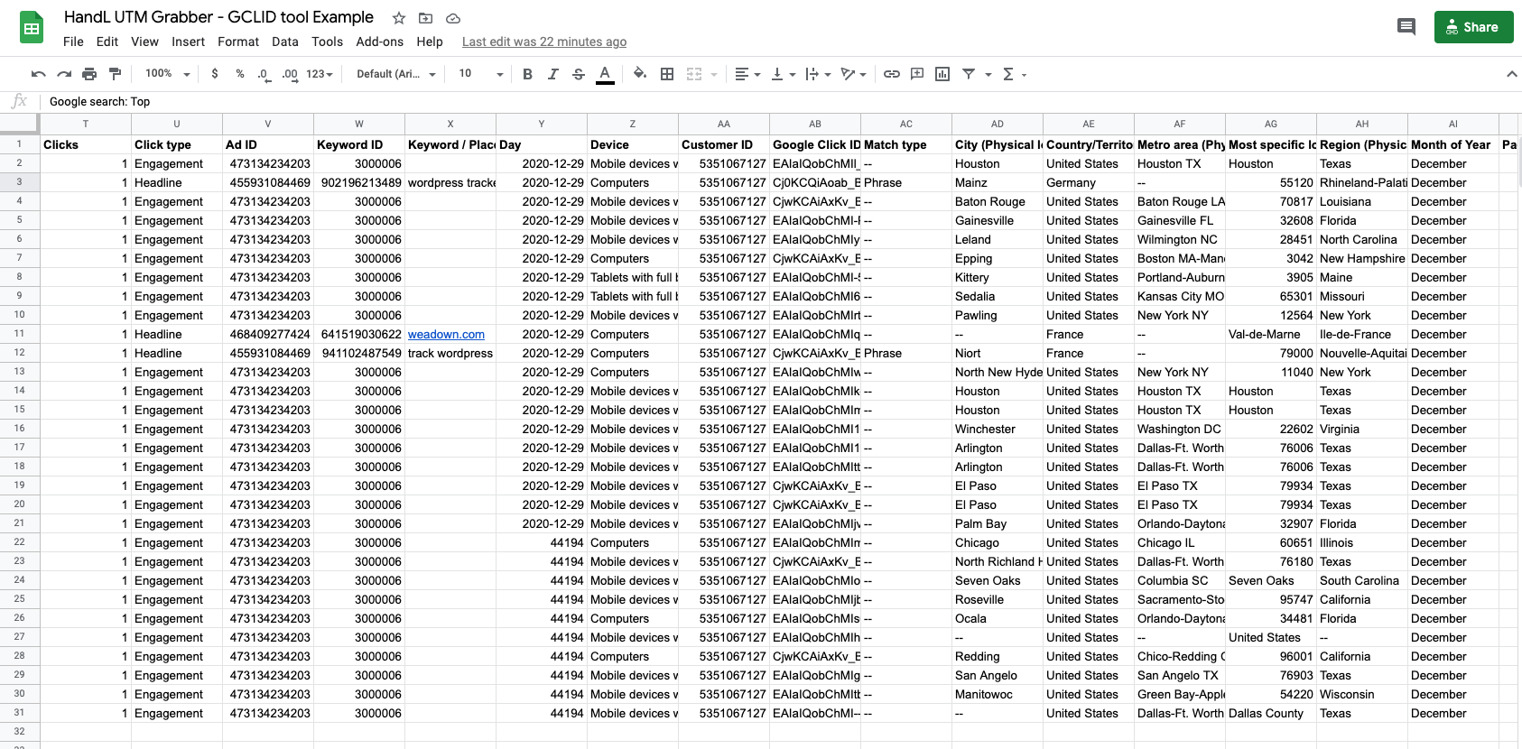This screenshot has width=1522, height=749.
Task: Open the weadown.com link in cell
Action: pyautogui.click(x=446, y=335)
